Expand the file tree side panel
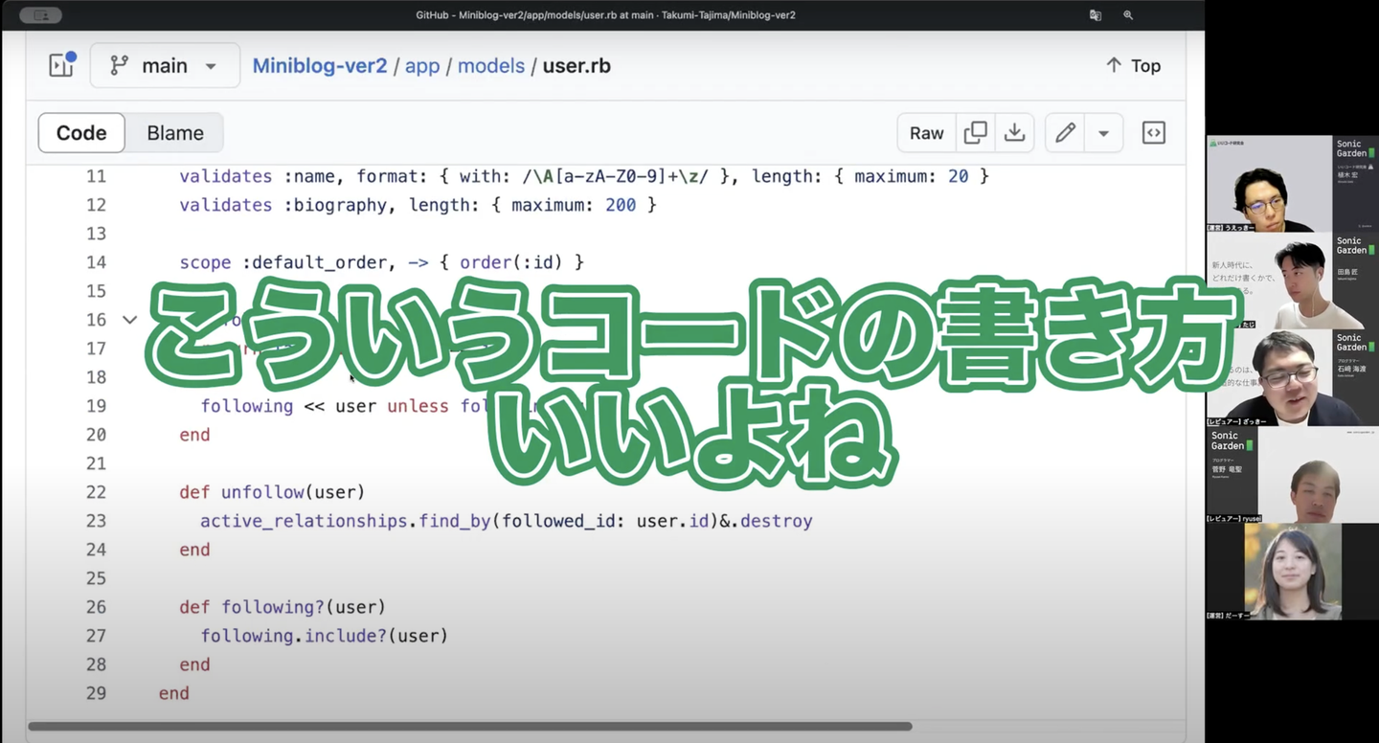The image size is (1379, 743). coord(62,65)
